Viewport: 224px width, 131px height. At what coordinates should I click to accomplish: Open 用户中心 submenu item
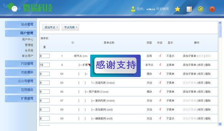tap(28, 39)
